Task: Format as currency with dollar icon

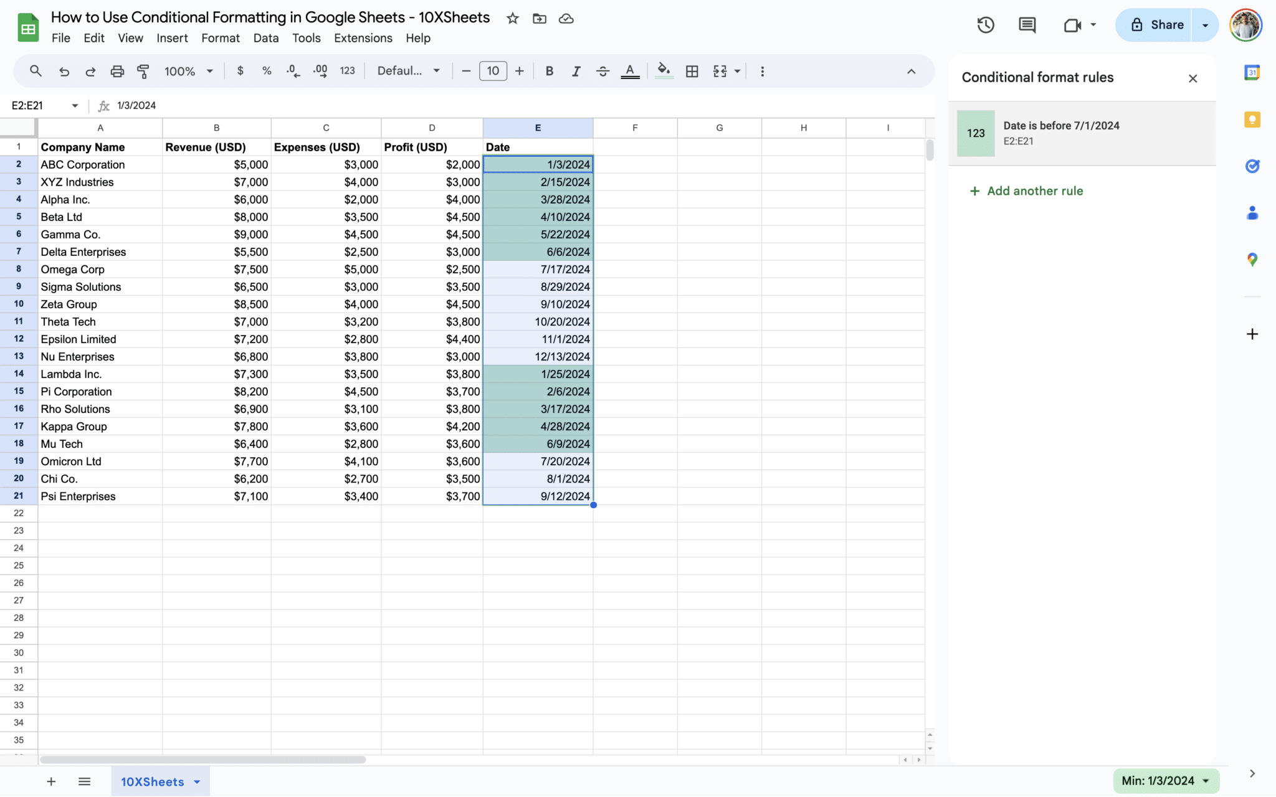Action: (240, 71)
